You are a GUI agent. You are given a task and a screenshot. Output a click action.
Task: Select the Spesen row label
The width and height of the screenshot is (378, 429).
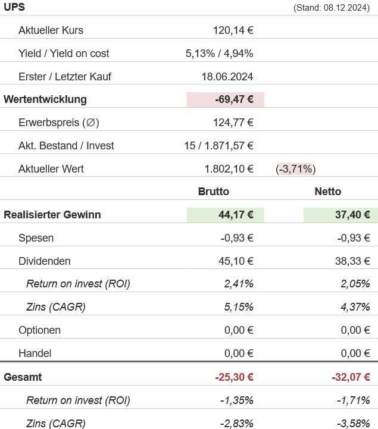click(36, 238)
